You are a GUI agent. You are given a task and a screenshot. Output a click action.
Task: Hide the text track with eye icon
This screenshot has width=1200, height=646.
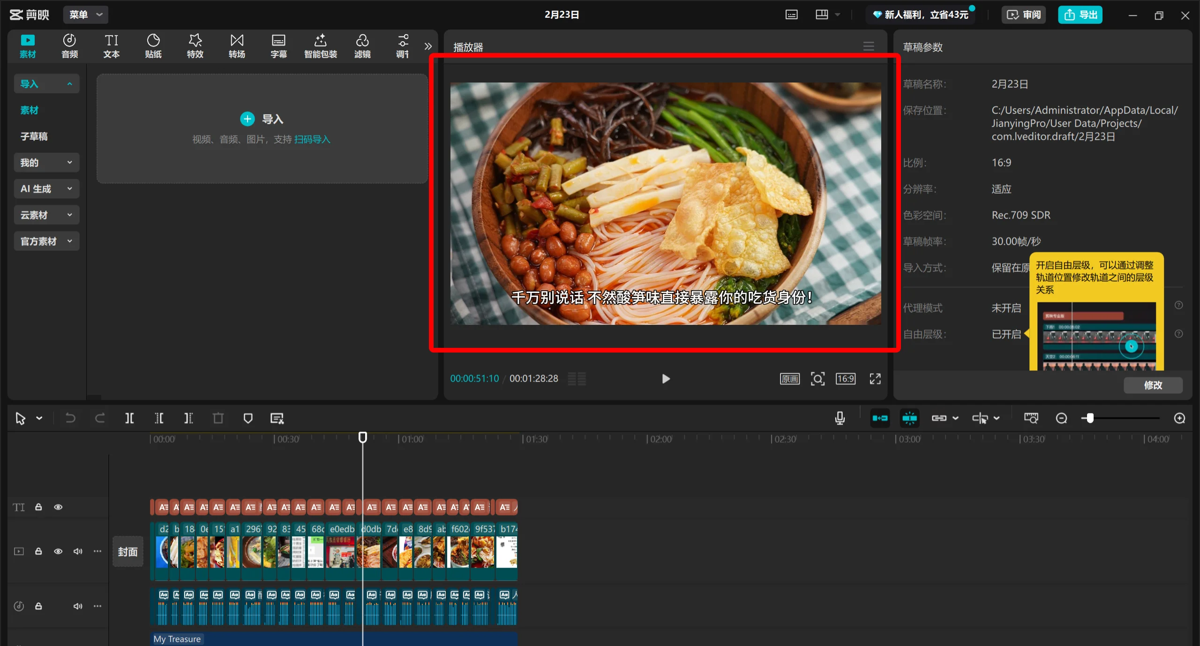58,507
